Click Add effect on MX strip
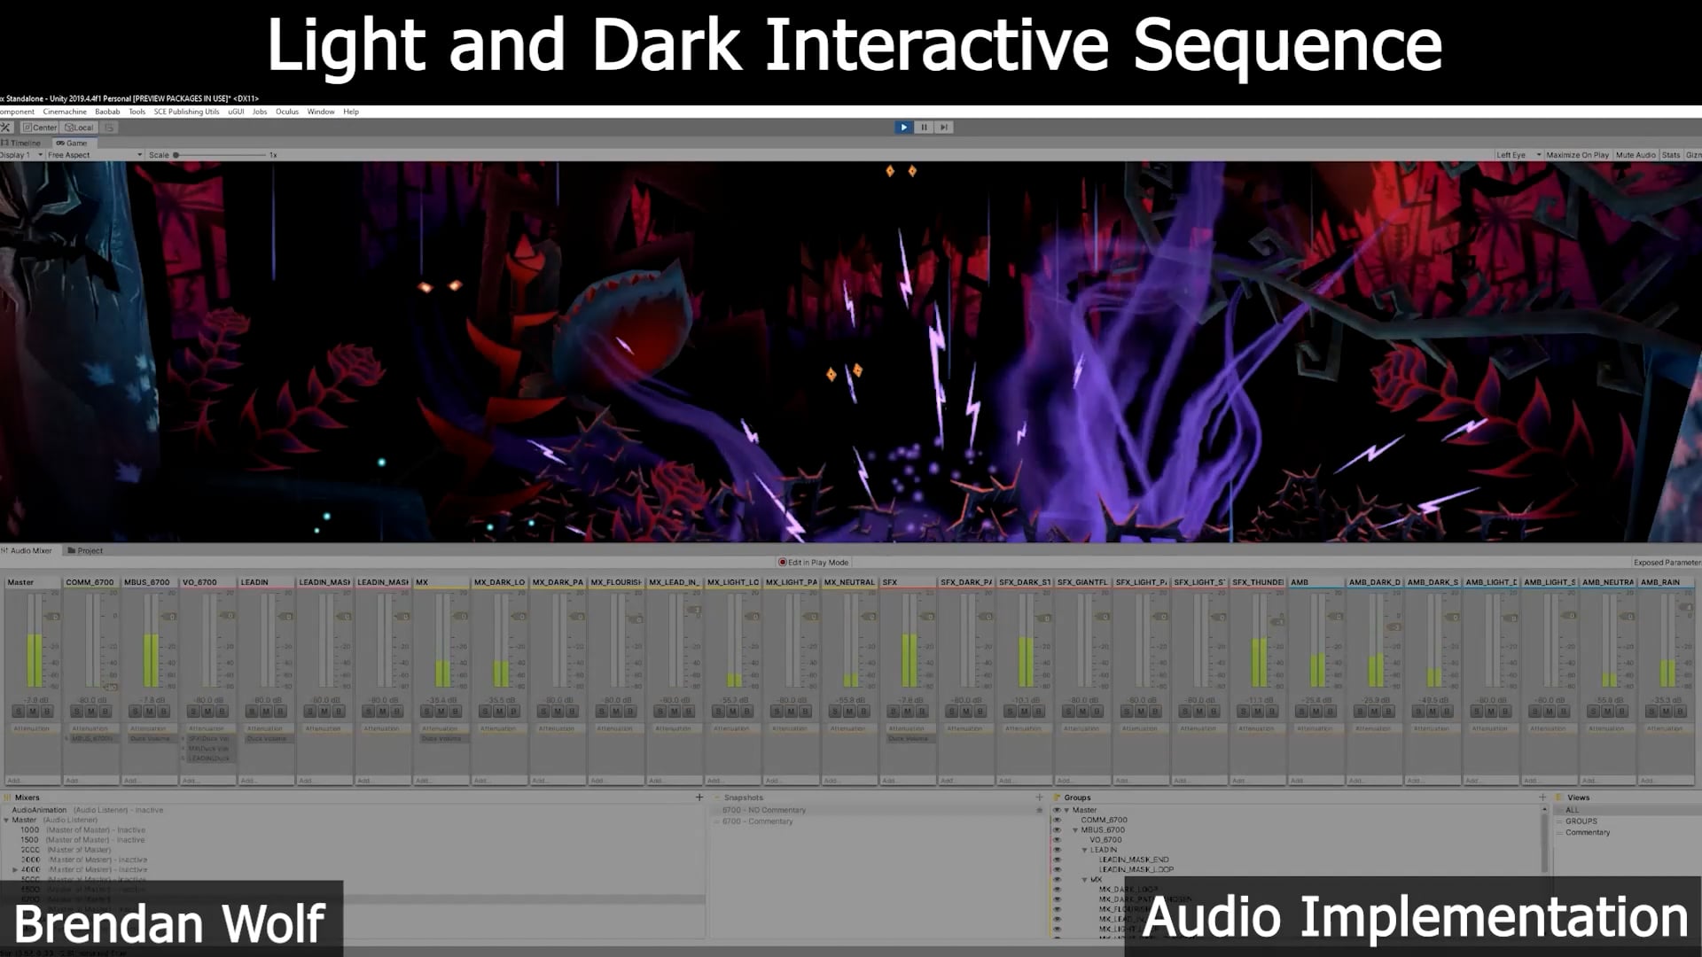Image resolution: width=1702 pixels, height=957 pixels. tap(441, 781)
